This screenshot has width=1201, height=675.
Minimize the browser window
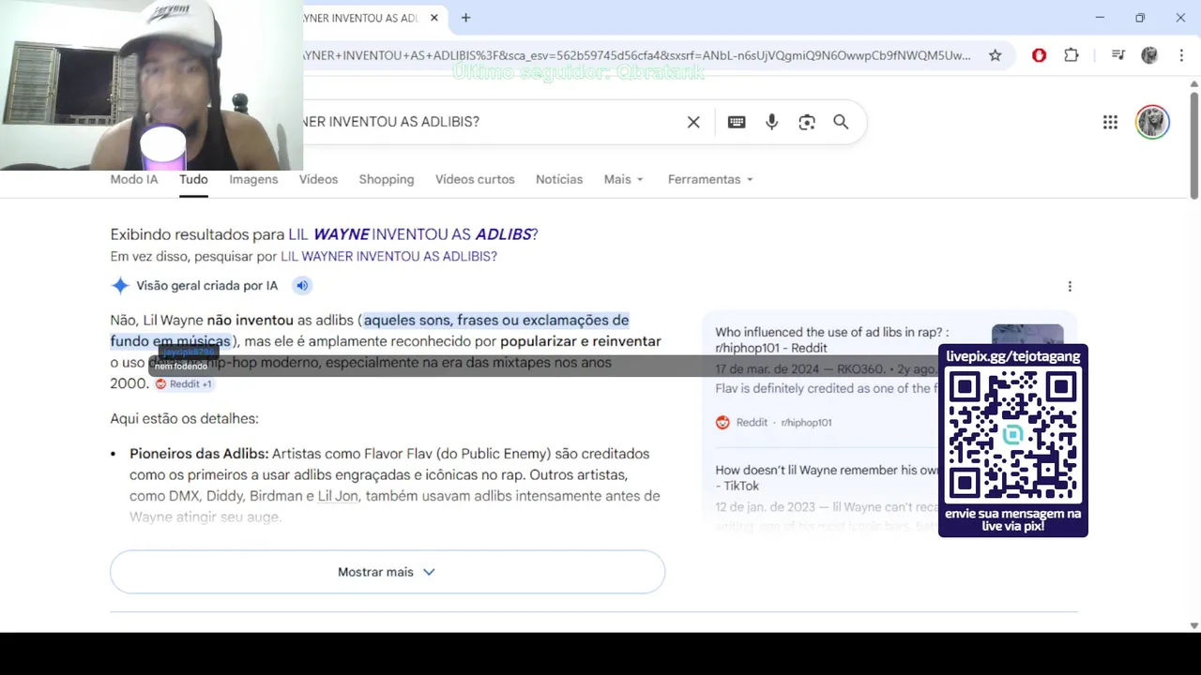[1100, 18]
